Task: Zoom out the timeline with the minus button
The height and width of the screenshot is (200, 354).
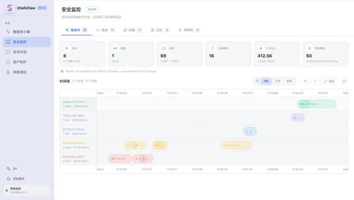Action: click(315, 81)
